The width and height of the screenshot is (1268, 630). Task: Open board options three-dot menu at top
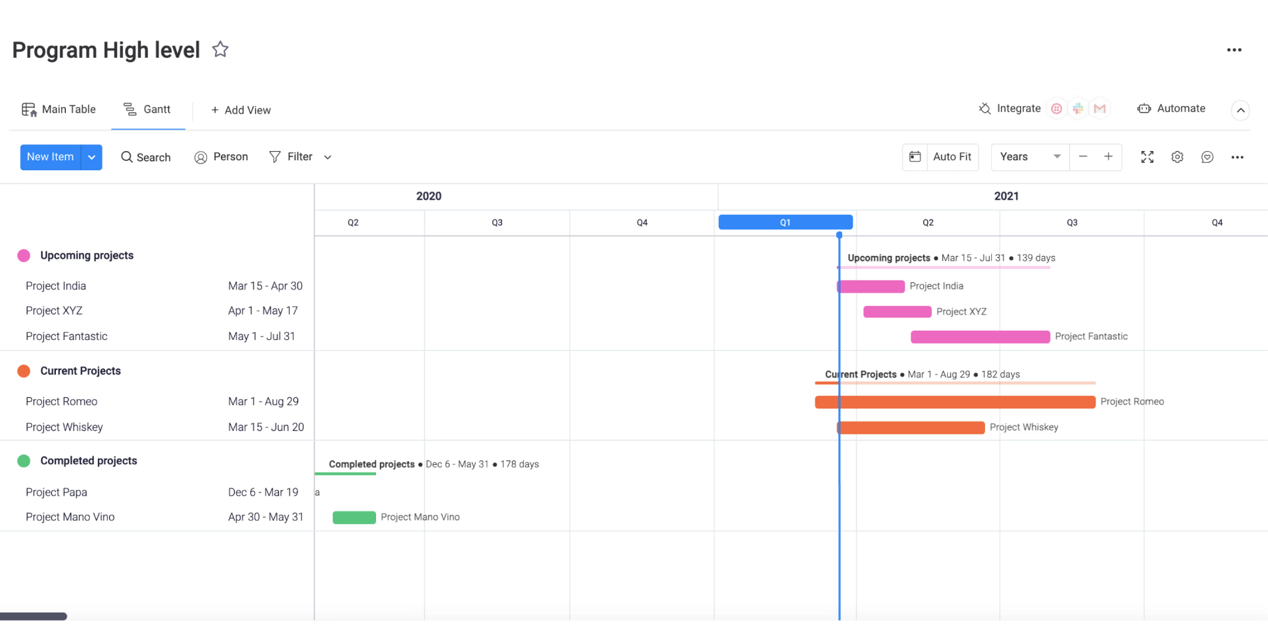tap(1234, 50)
